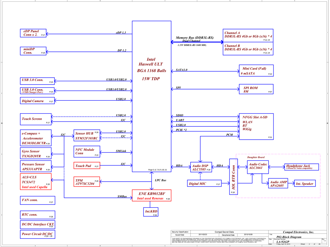
Task: Select the e-Compass + Accelerometer DE303DLHCTR block
Action: (36, 138)
